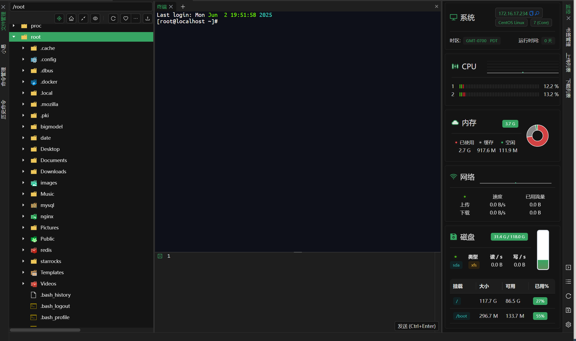Viewport: 576px width, 341px height.
Task: Go to home directory via house icon
Action: (71, 18)
